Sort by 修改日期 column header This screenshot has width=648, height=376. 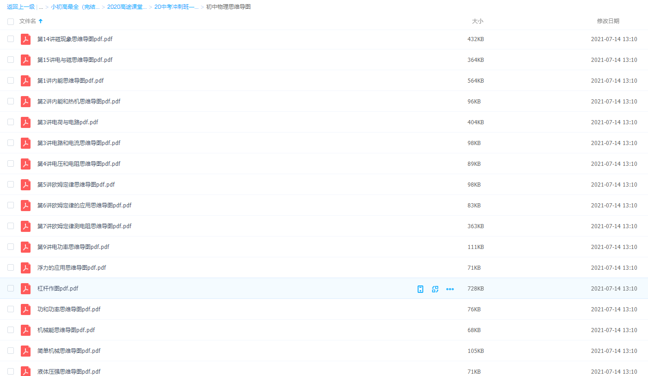coord(608,21)
